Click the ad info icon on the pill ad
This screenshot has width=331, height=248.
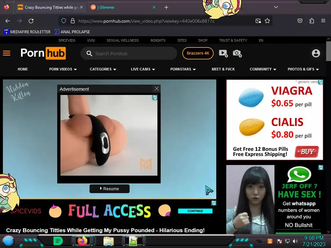[x=321, y=82]
